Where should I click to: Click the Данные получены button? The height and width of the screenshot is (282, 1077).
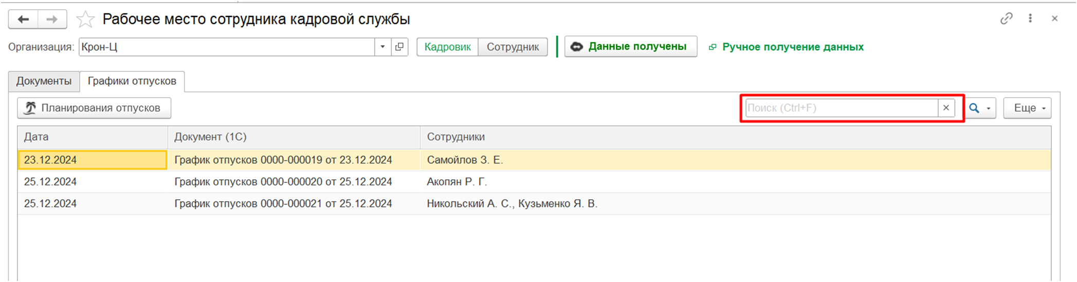[x=631, y=46]
